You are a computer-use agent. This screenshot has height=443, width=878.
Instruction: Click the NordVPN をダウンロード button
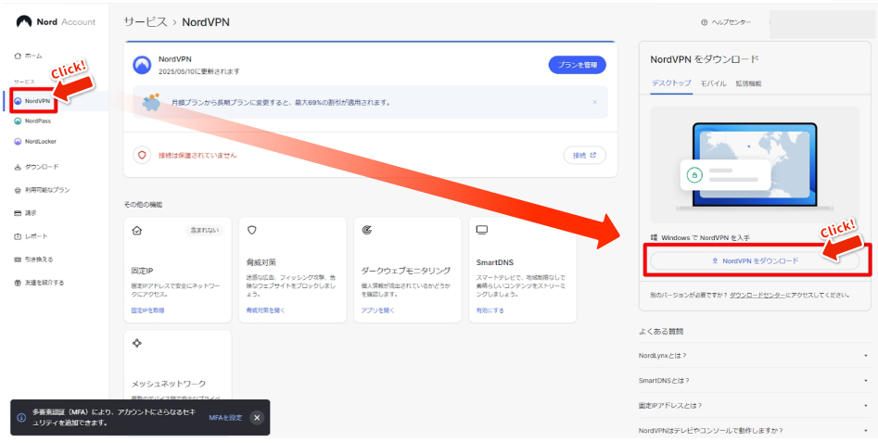tap(755, 261)
